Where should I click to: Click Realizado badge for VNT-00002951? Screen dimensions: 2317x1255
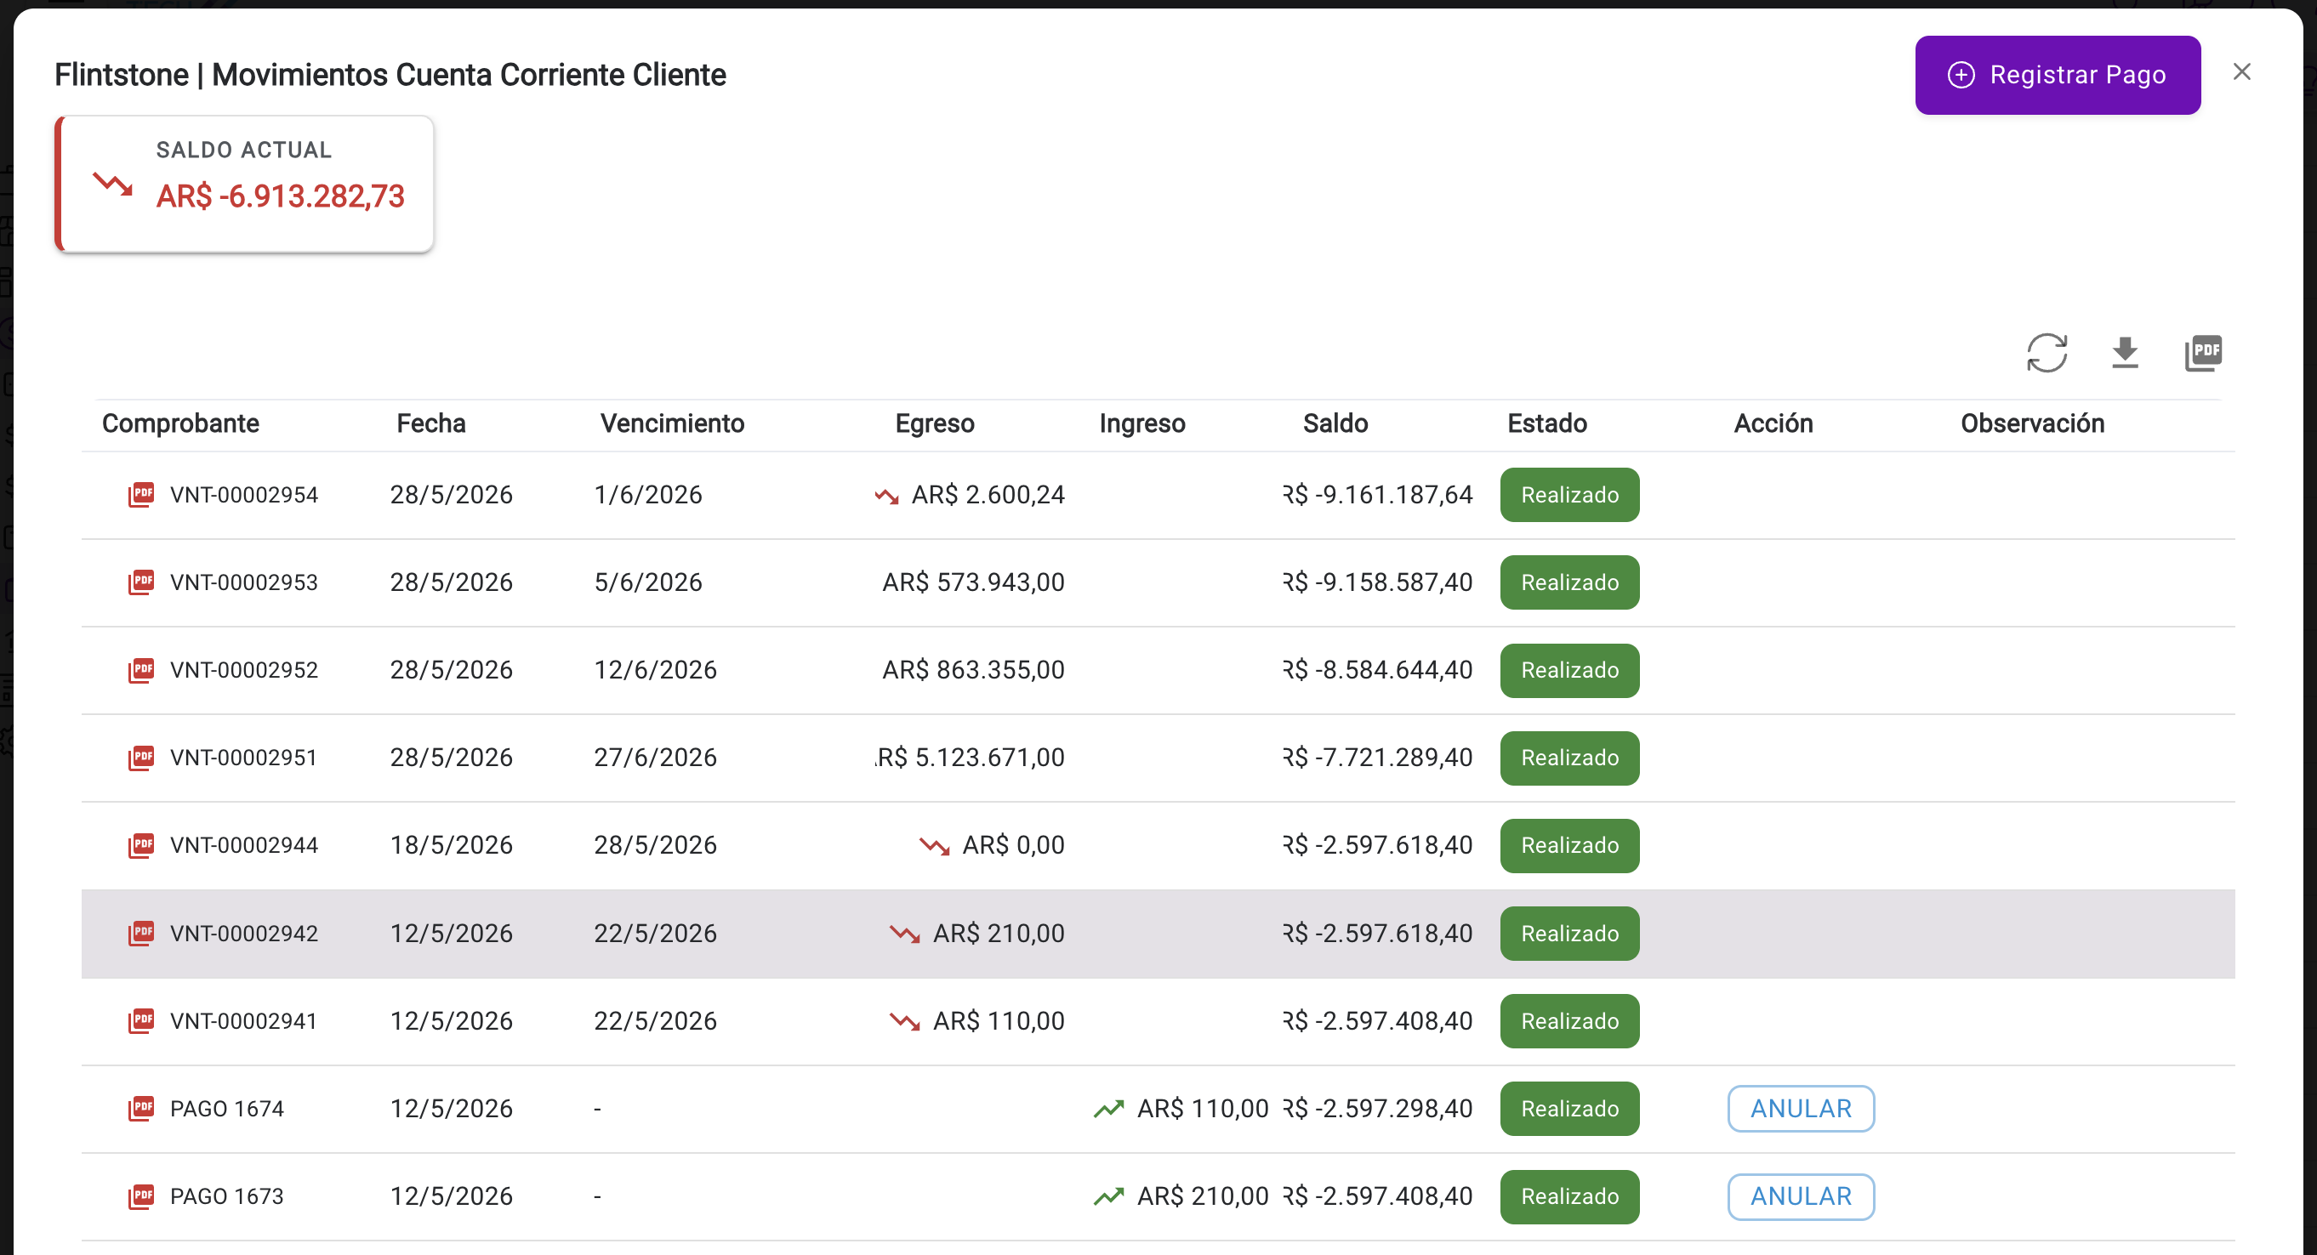pyautogui.click(x=1569, y=758)
